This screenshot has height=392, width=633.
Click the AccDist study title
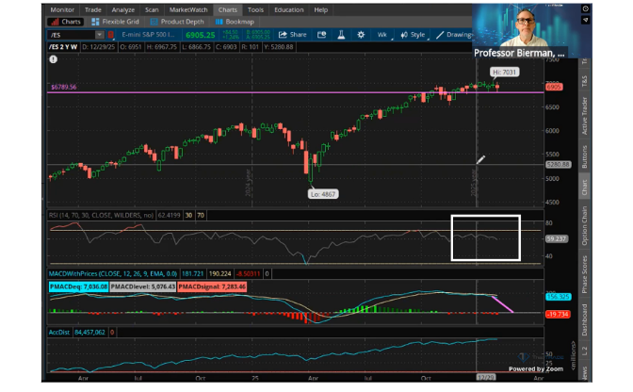pyautogui.click(x=59, y=333)
